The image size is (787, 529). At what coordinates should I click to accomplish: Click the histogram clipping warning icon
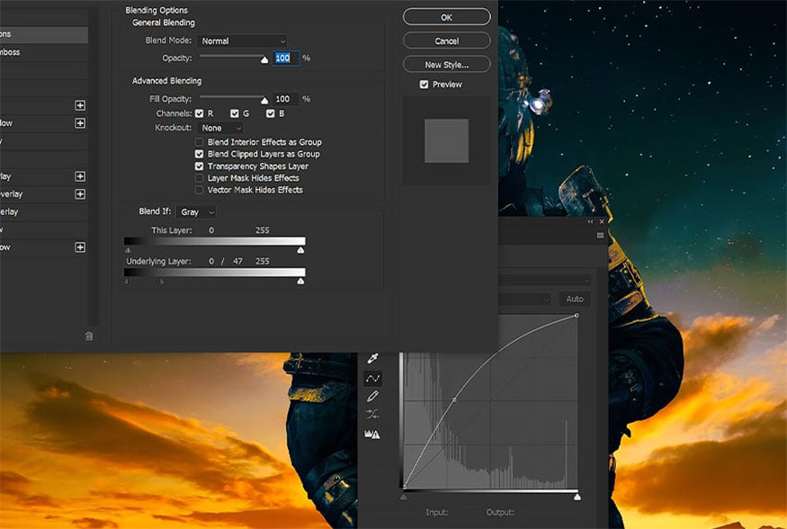tap(372, 435)
